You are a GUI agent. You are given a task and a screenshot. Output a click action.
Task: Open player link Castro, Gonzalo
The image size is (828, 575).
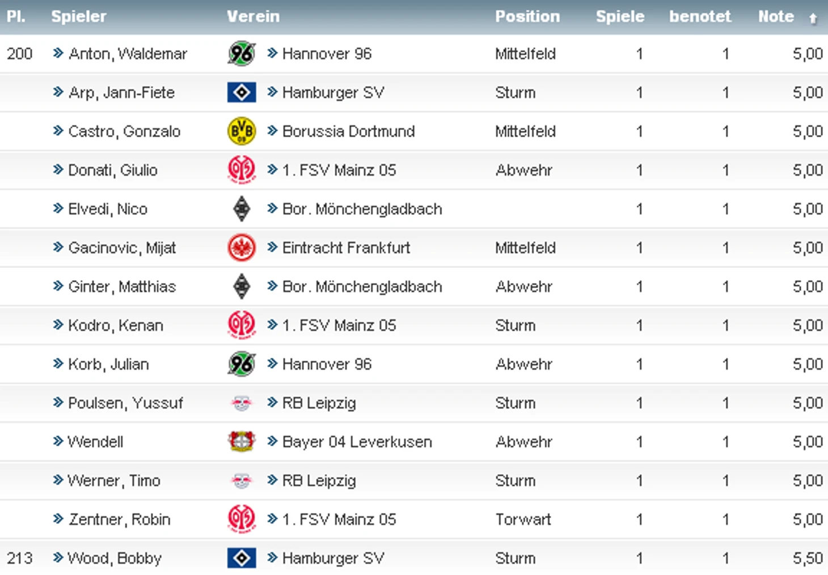pyautogui.click(x=124, y=132)
